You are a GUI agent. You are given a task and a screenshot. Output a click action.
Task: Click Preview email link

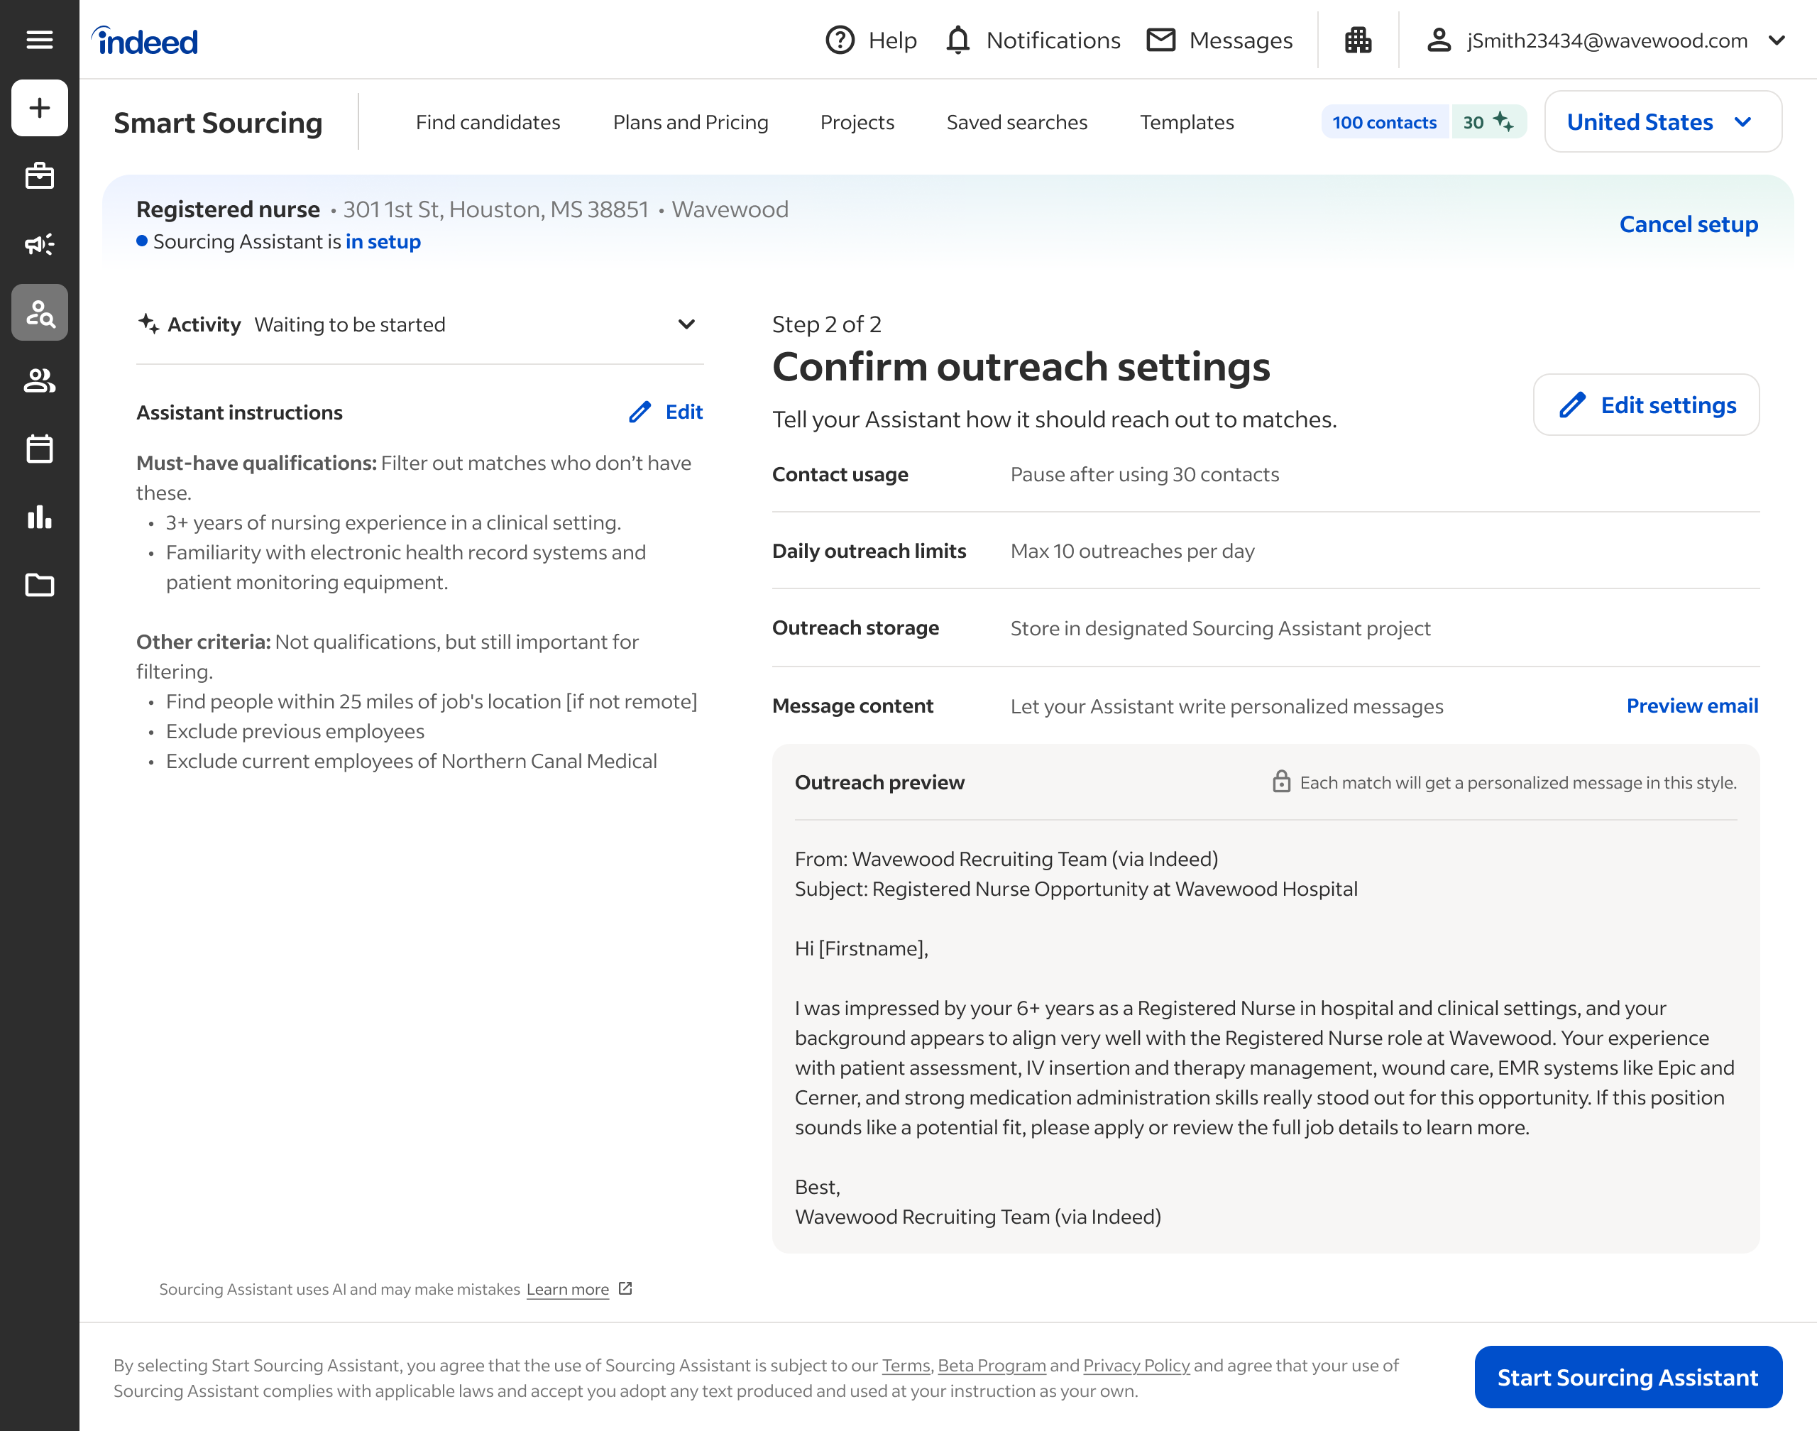point(1692,706)
